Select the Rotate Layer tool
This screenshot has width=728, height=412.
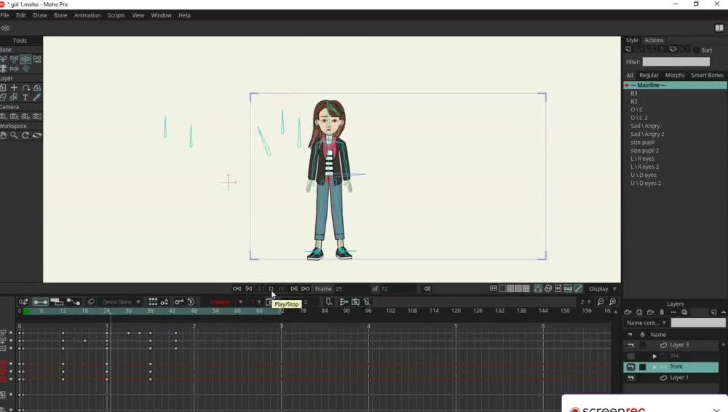click(x=25, y=88)
